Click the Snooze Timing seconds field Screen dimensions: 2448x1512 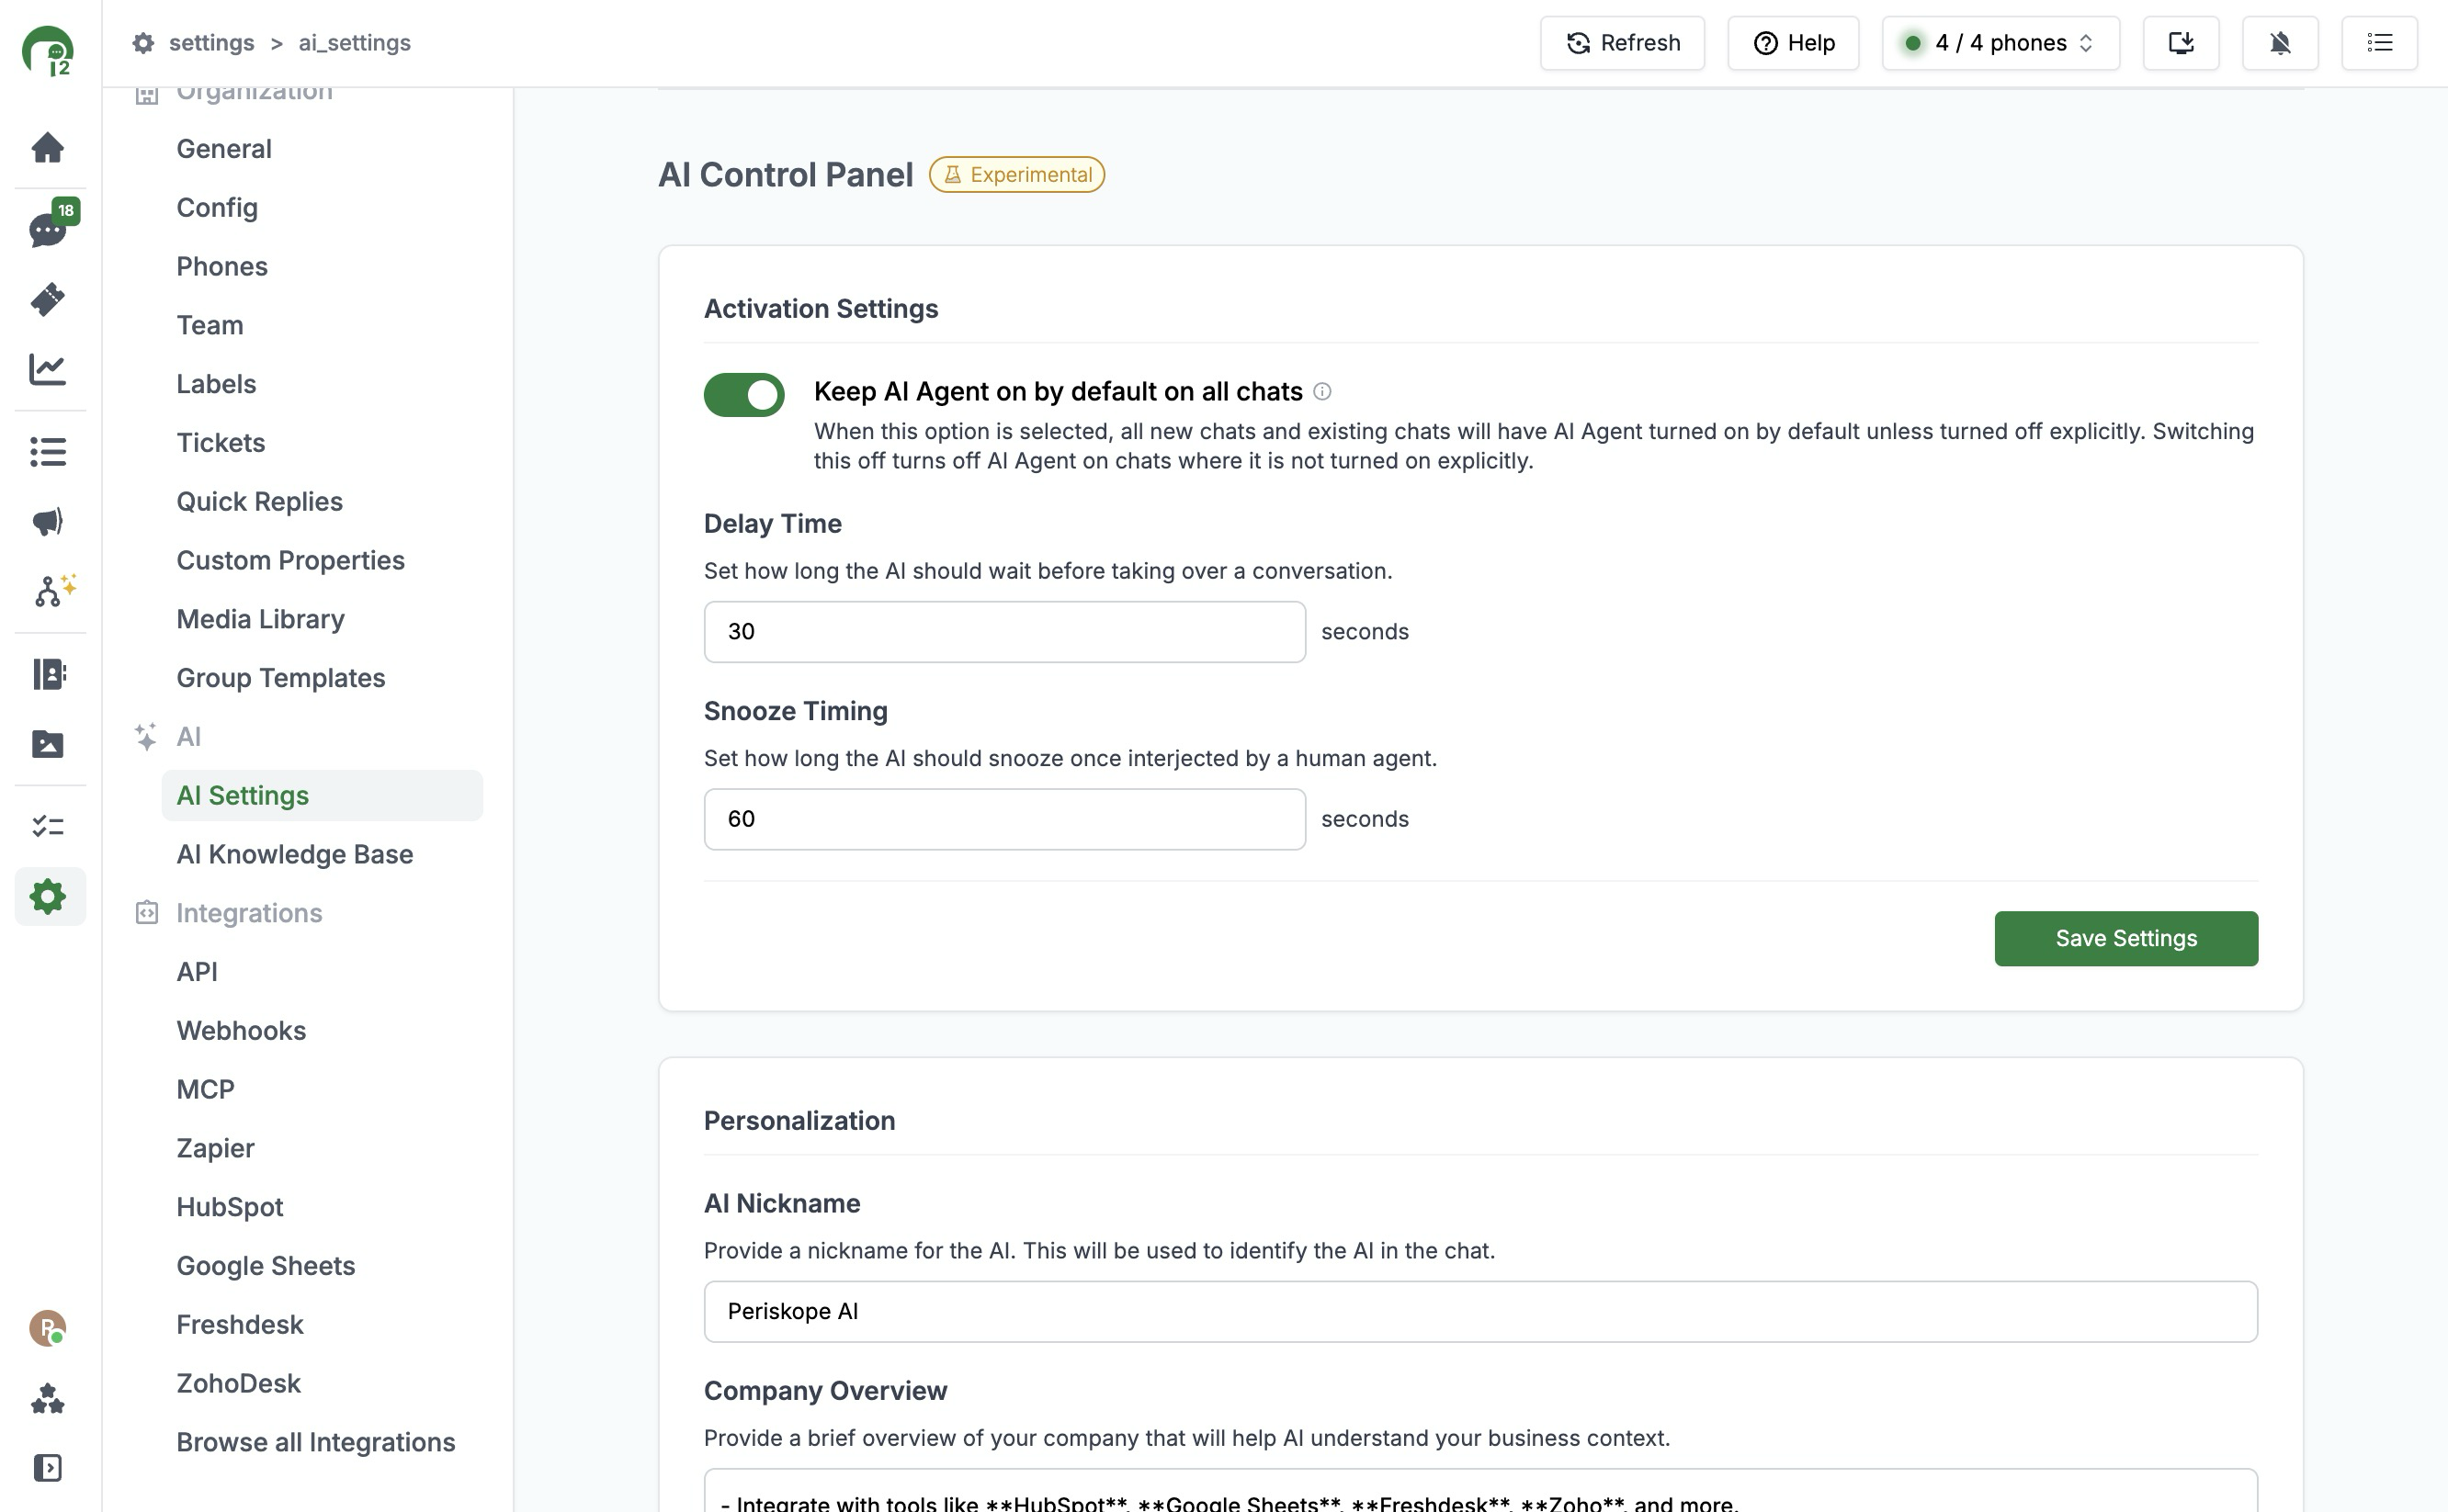(x=1004, y=820)
